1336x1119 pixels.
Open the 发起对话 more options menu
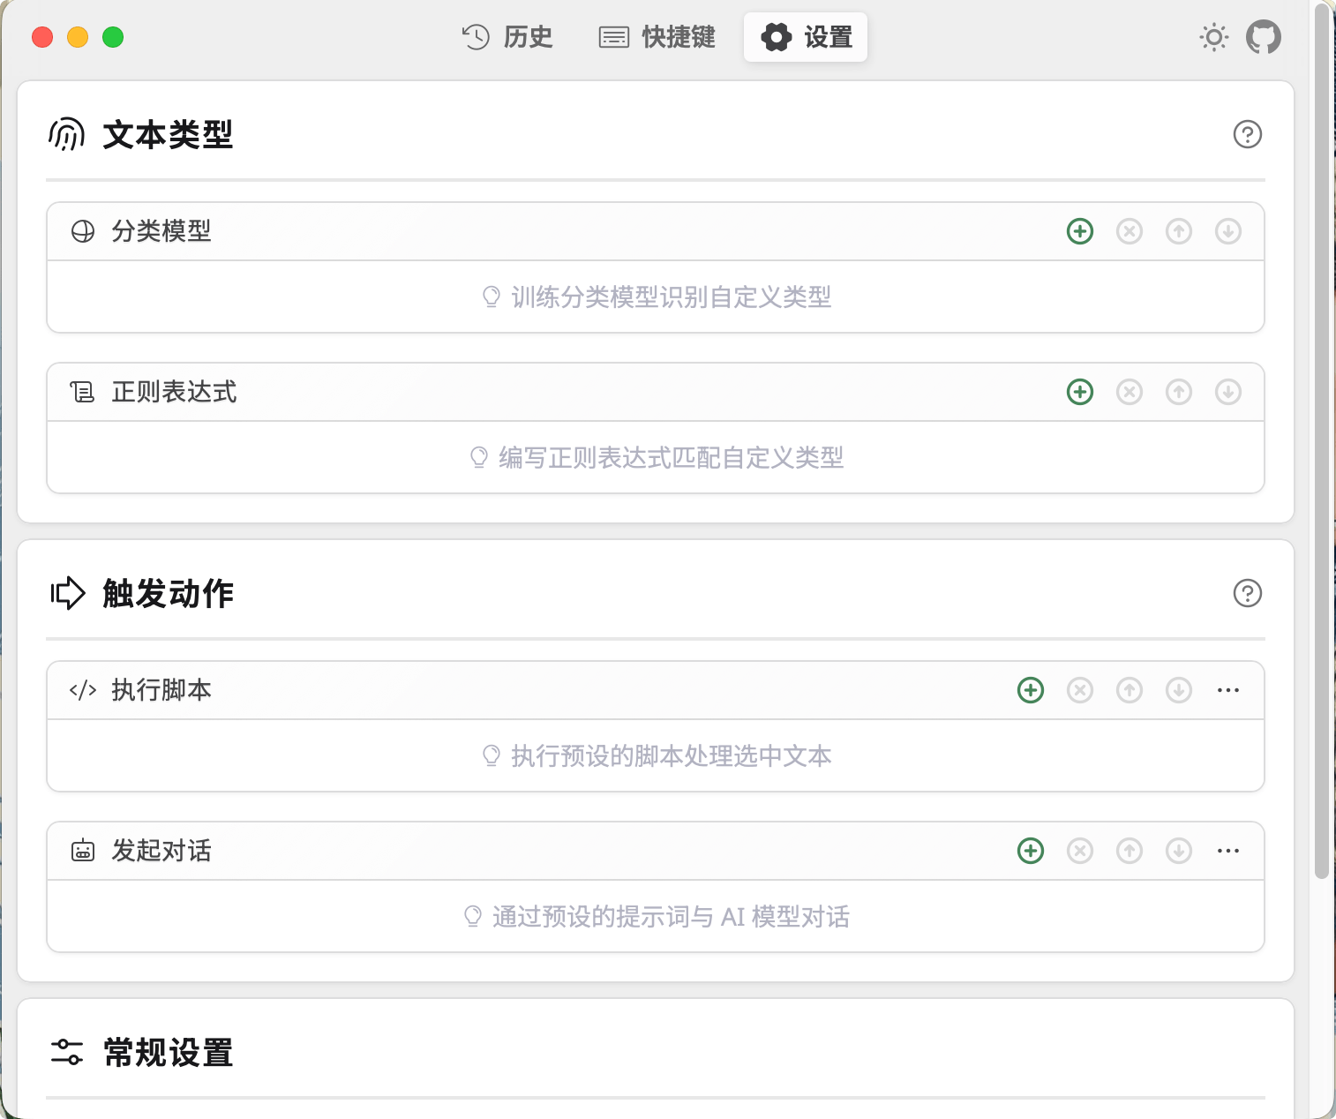[x=1228, y=851]
